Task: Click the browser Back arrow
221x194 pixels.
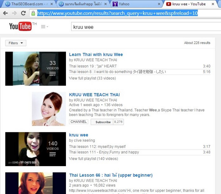Action: point(5,13)
